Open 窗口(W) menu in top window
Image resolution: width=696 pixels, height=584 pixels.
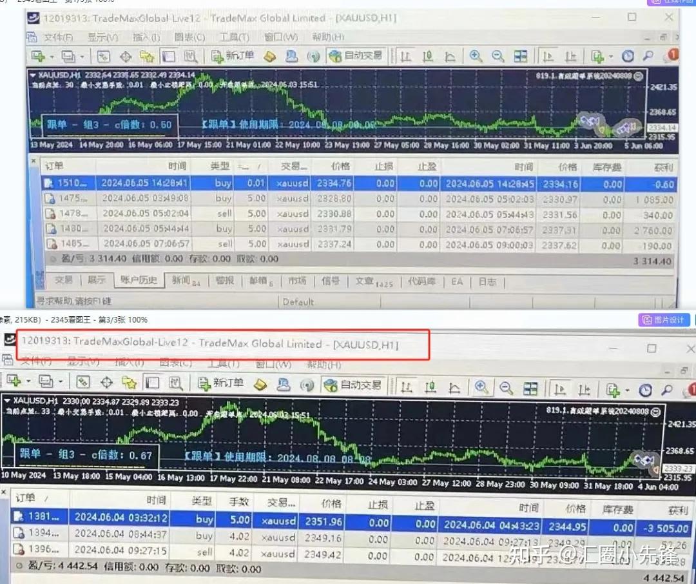pos(281,37)
